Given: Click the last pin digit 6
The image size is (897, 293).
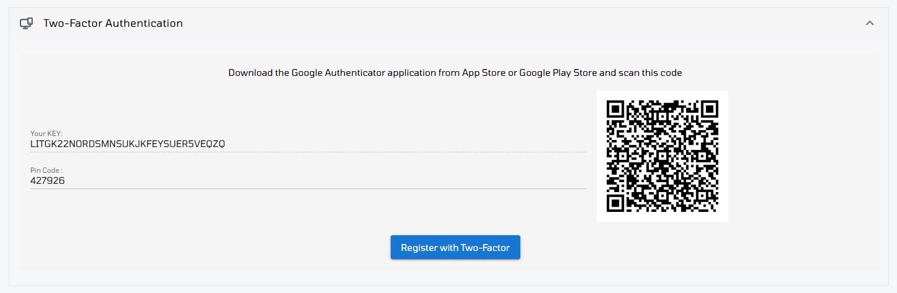Looking at the screenshot, I should (62, 181).
